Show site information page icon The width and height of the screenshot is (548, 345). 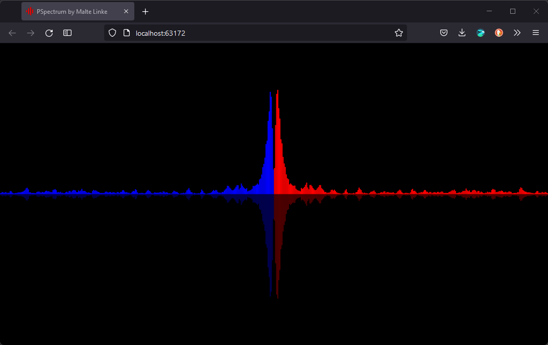coord(127,33)
